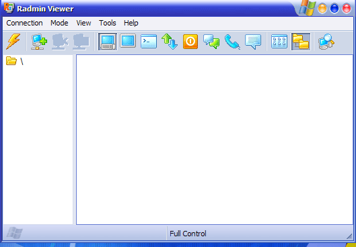Toggle the folder tree pane icon
Image resolution: width=356 pixels, height=247 pixels.
click(x=301, y=42)
